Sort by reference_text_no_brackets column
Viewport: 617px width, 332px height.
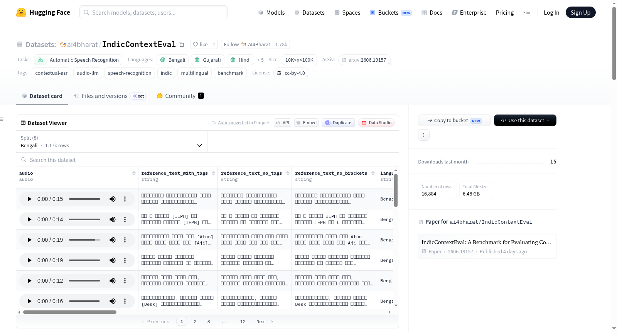coord(373,173)
